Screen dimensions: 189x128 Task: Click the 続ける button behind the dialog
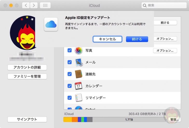(165, 23)
